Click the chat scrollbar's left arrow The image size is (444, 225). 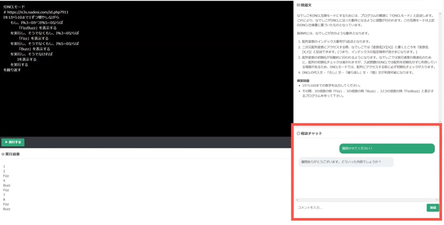297,199
